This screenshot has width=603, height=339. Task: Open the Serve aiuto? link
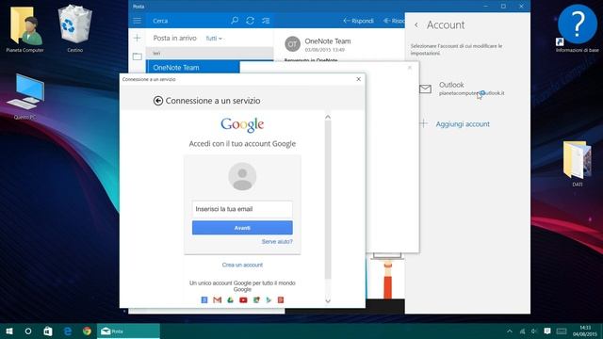click(x=277, y=241)
